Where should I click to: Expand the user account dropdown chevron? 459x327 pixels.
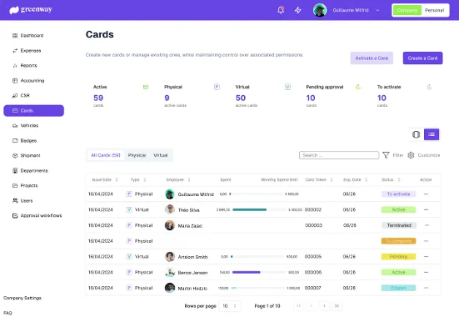point(377,10)
